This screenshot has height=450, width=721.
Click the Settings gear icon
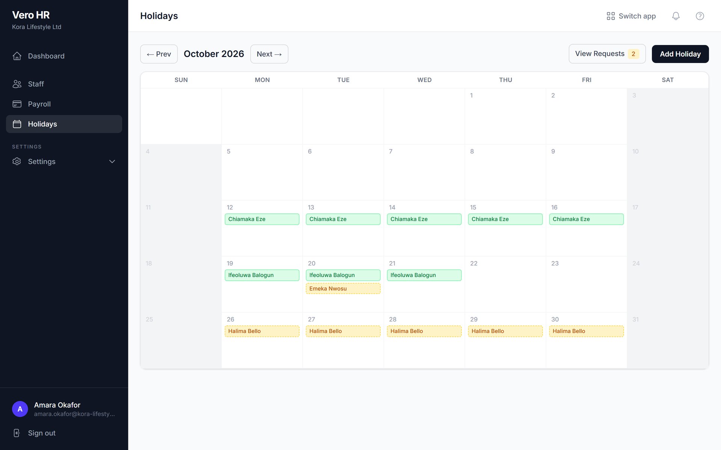tap(17, 161)
